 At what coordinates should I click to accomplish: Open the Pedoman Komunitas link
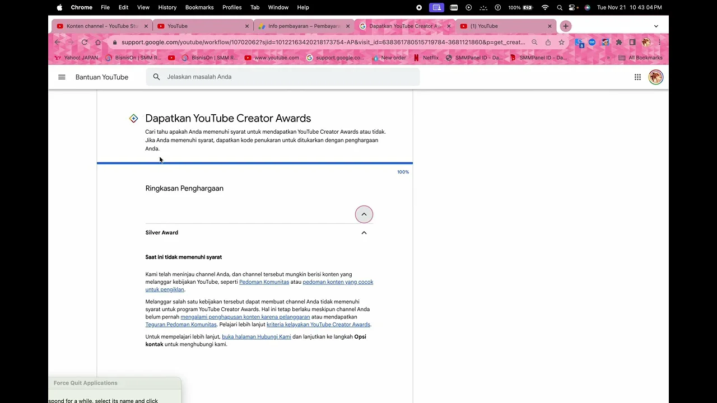click(264, 282)
